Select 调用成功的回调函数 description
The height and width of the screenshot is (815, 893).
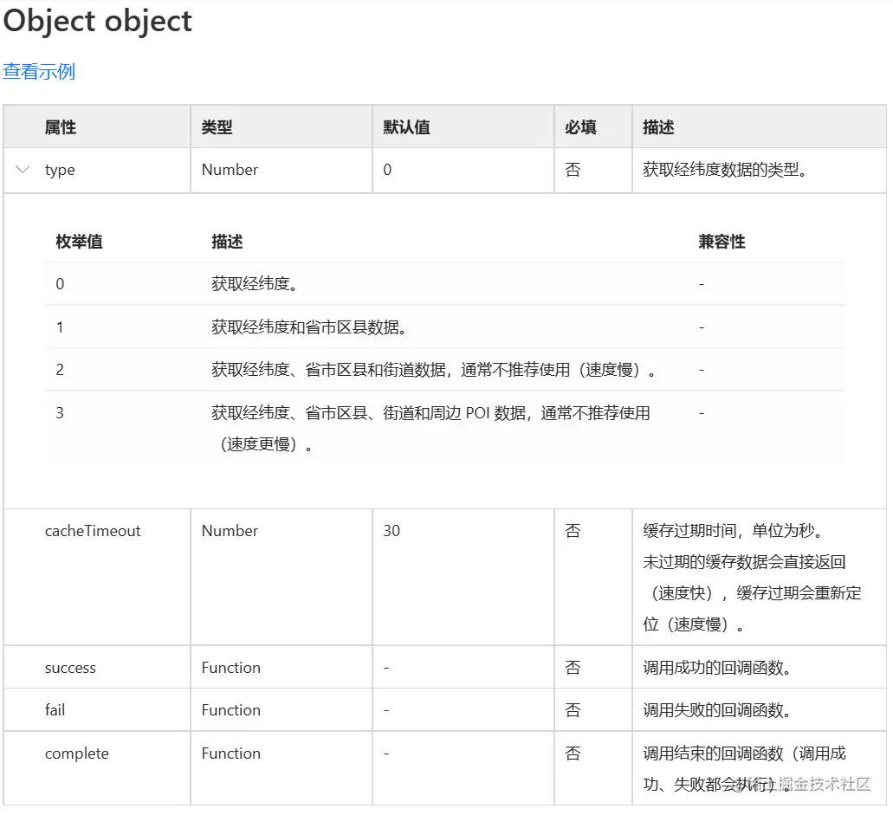click(x=717, y=668)
